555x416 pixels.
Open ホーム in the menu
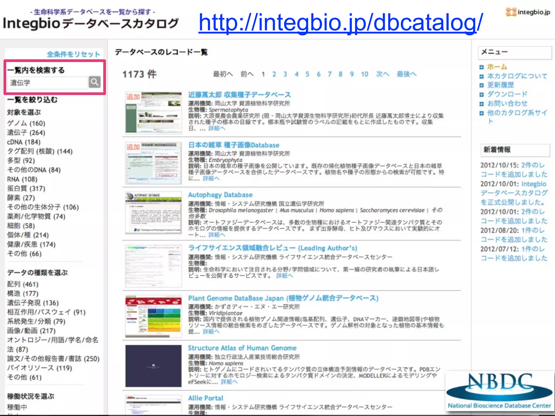click(497, 67)
